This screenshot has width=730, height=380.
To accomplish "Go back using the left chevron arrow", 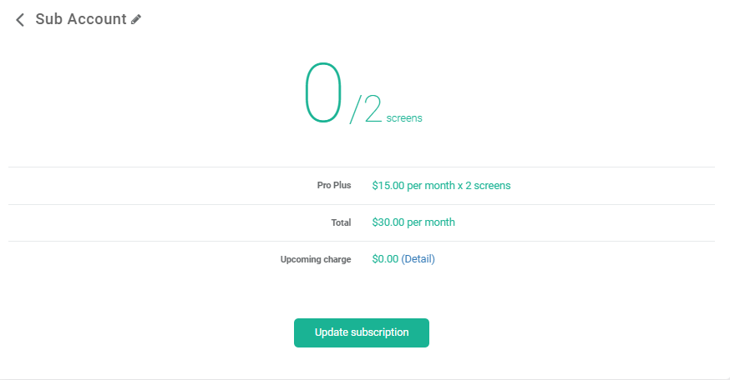I will point(20,20).
